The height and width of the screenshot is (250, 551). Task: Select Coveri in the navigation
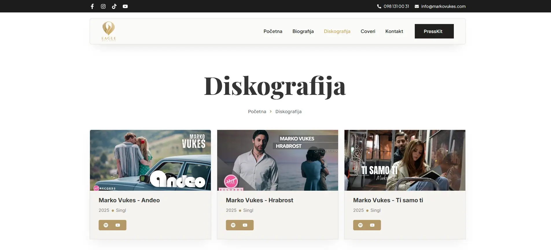(368, 31)
